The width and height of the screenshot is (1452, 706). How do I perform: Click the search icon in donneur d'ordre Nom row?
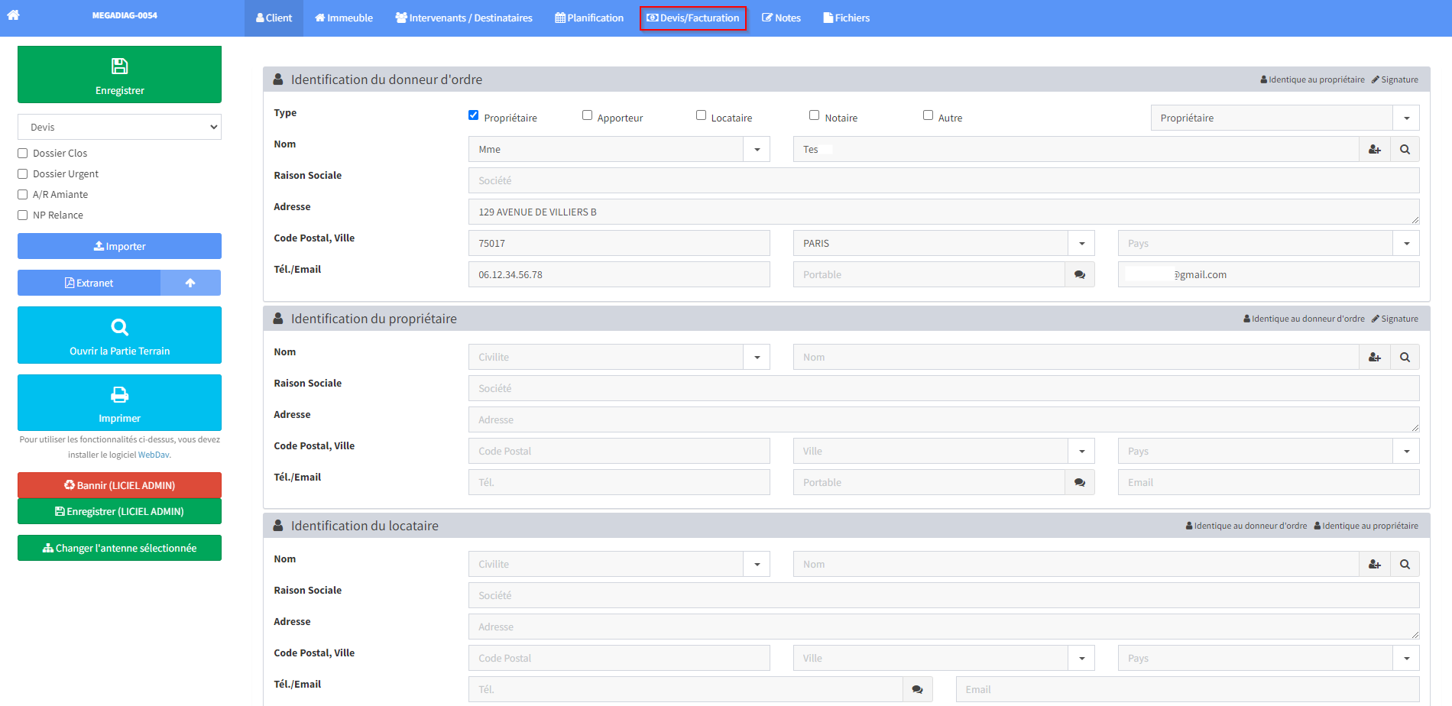[x=1405, y=149]
